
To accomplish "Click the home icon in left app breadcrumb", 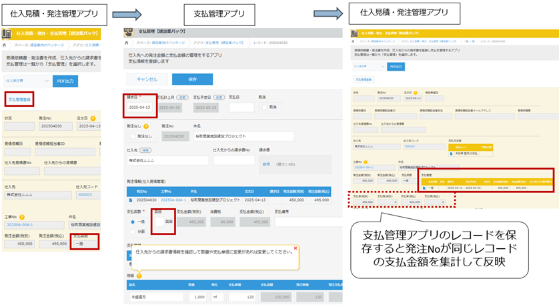I will [x=5, y=45].
